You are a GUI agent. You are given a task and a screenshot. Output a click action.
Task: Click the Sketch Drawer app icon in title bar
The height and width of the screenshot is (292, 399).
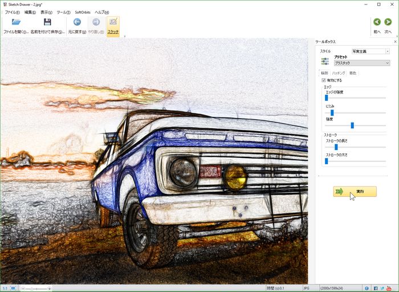pos(5,5)
